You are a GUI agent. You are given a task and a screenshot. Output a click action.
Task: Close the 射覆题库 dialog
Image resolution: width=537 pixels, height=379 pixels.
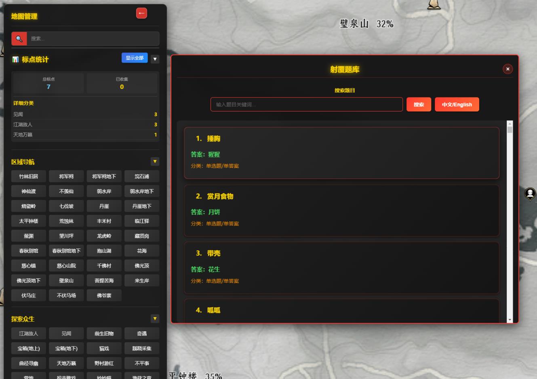508,69
